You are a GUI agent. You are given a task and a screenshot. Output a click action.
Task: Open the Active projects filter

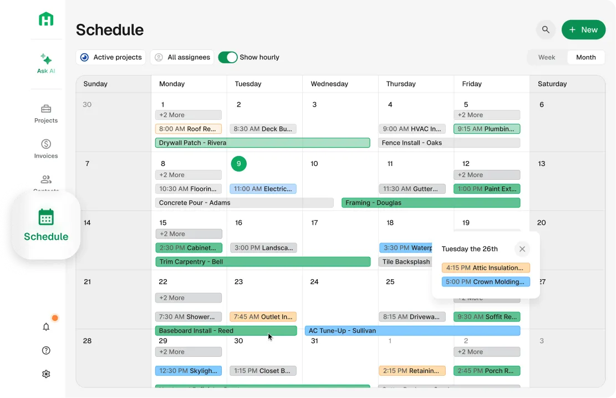(110, 57)
